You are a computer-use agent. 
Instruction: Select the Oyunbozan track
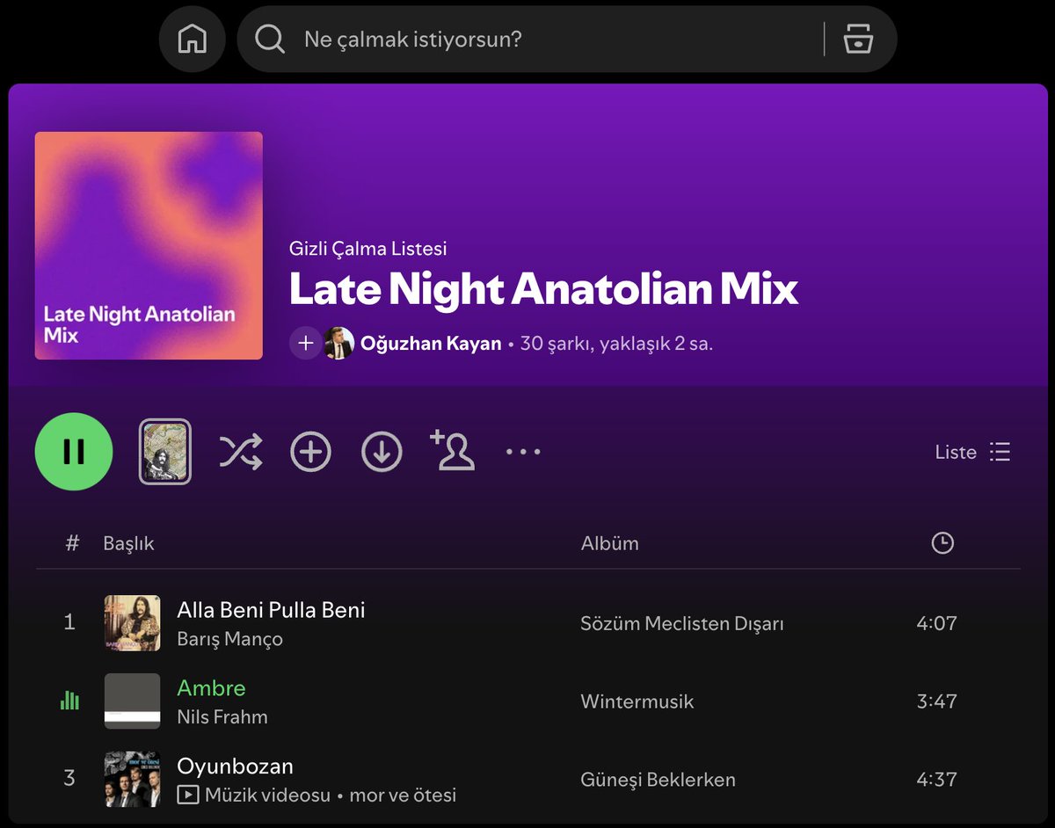click(x=235, y=766)
